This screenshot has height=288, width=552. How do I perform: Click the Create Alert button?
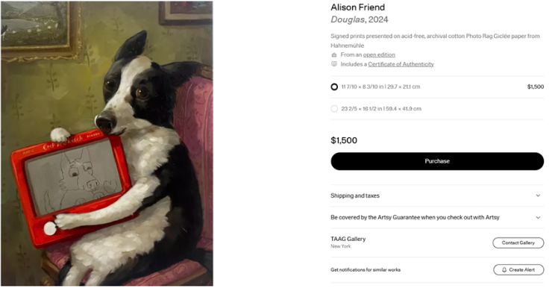518,269
